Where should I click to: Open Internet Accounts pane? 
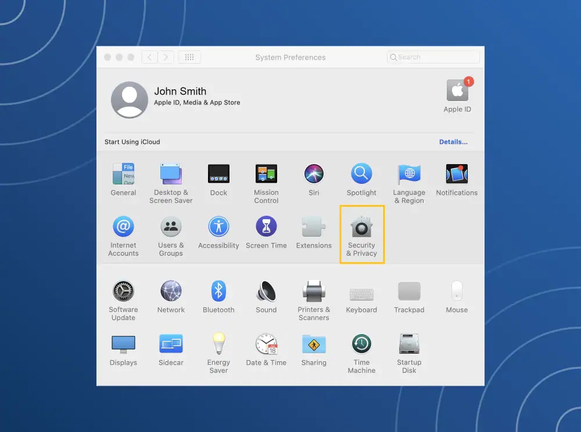(x=123, y=237)
